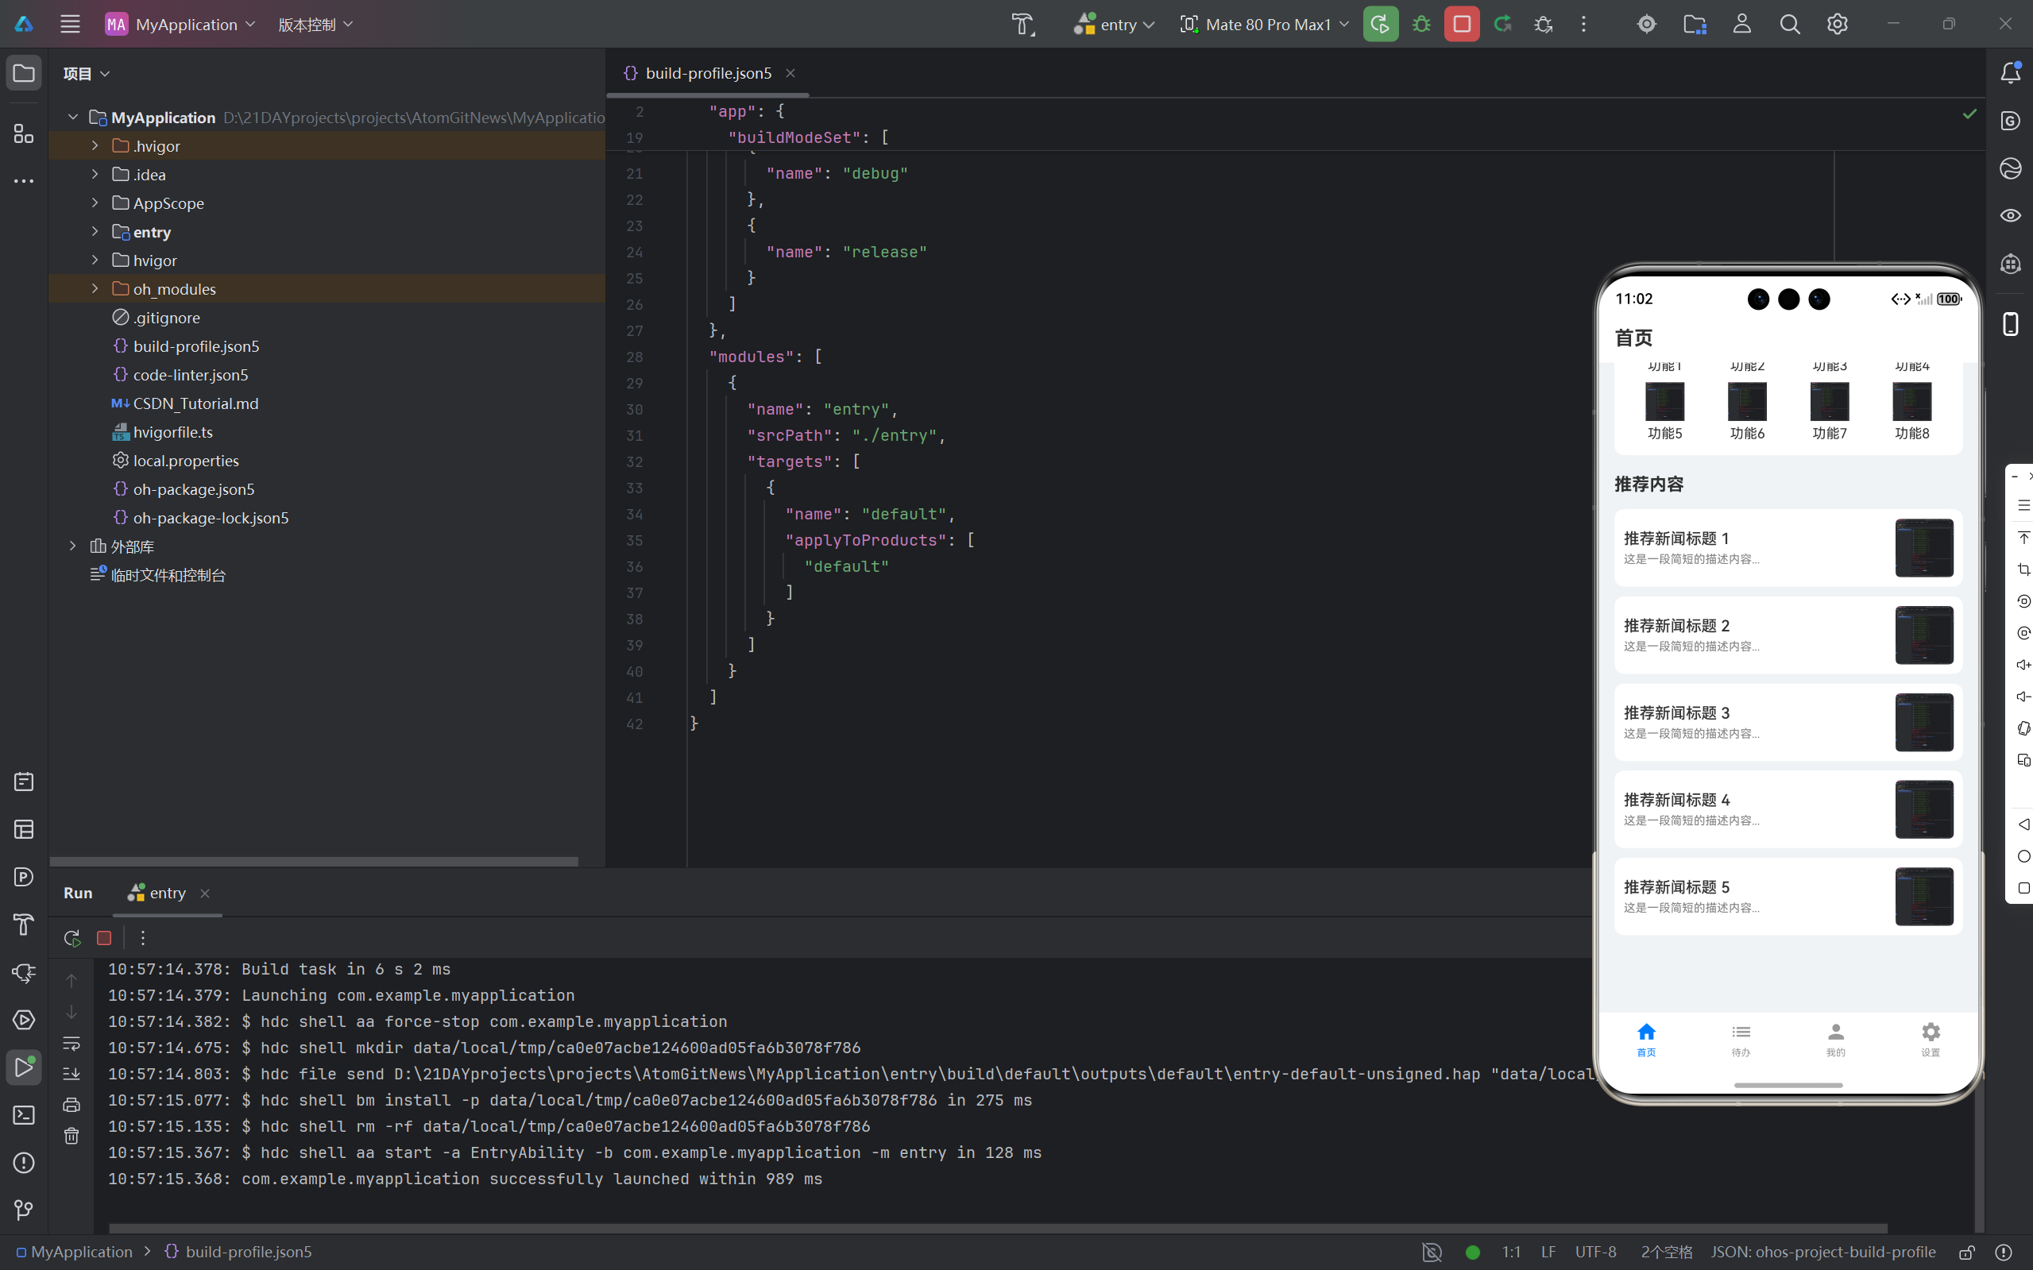Click UTF-8 encoding in status bar
The image size is (2033, 1270).
[1594, 1252]
